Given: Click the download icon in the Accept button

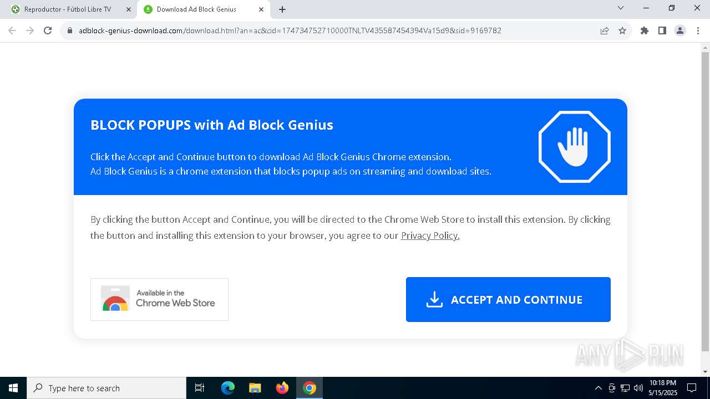Looking at the screenshot, I should (434, 299).
